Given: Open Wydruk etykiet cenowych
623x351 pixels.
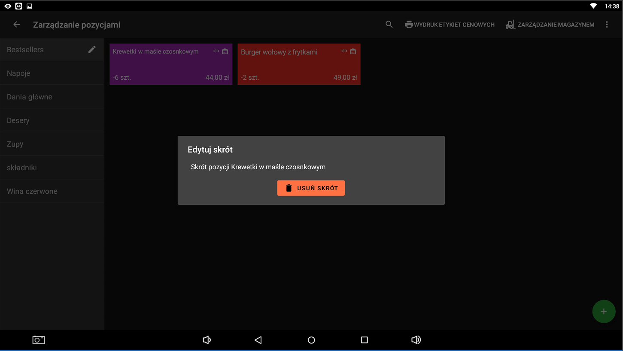Looking at the screenshot, I should 450,25.
